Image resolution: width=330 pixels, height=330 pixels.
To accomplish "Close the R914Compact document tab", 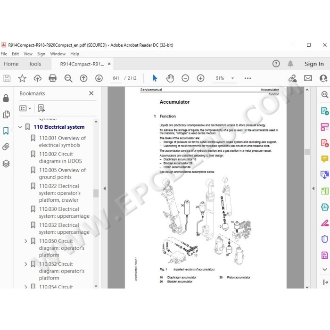I will (109, 64).
